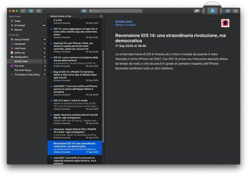Click the Add feed plus button
248x176 pixels.
(x=23, y=11)
